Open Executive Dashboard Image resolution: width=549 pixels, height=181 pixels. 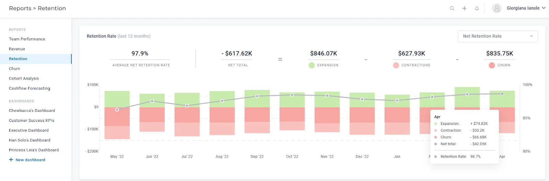tap(29, 130)
